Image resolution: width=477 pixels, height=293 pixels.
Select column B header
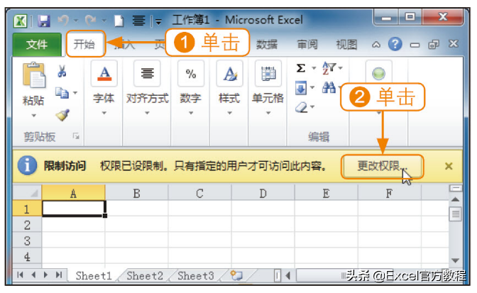[136, 193]
